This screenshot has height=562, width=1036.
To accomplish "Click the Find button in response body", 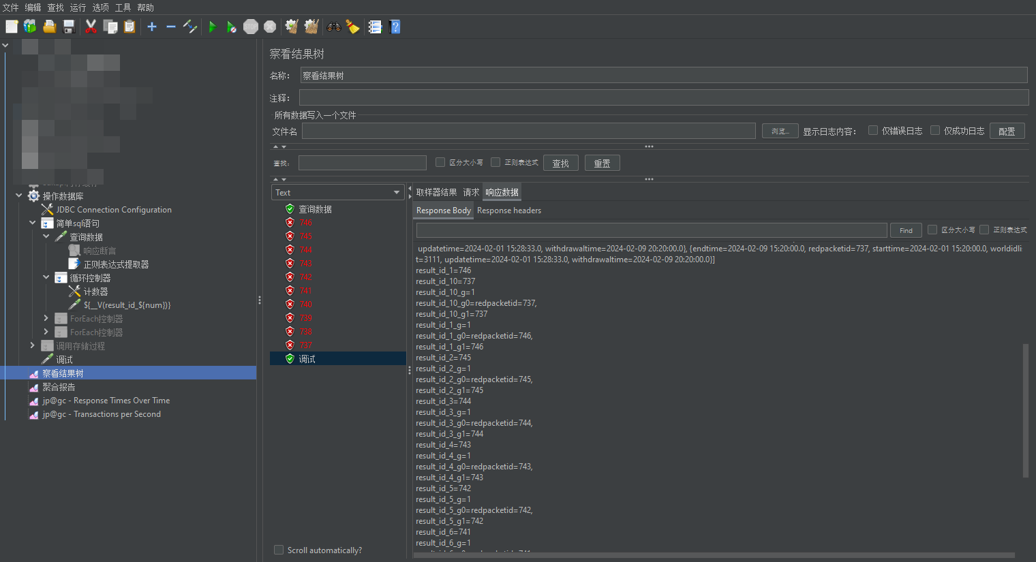I will coord(906,230).
